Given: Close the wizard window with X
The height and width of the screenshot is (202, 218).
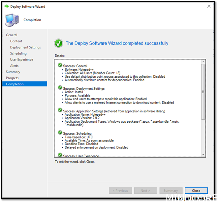Looking at the screenshot, I should (x=209, y=6).
